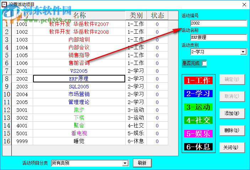Click the code cell 9999

(x=22, y=141)
